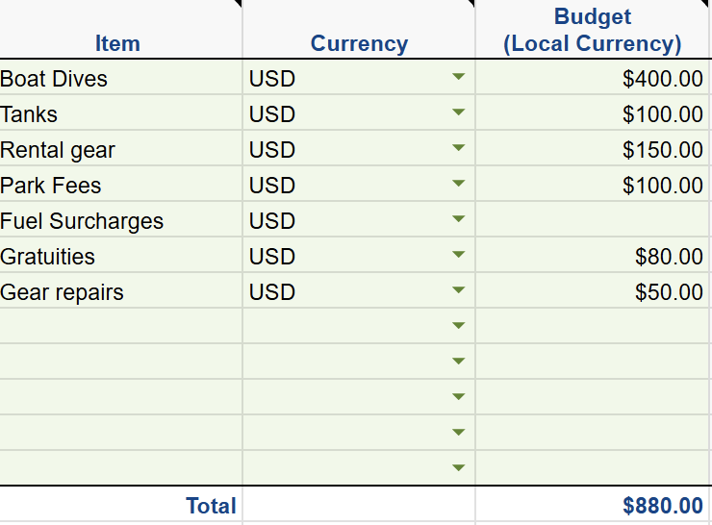Select the Gratuities item cell
712x525 pixels.
pyautogui.click(x=120, y=256)
